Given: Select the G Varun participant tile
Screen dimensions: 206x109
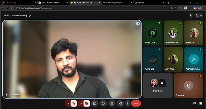Looking at the screenshot, I should click(188, 86).
